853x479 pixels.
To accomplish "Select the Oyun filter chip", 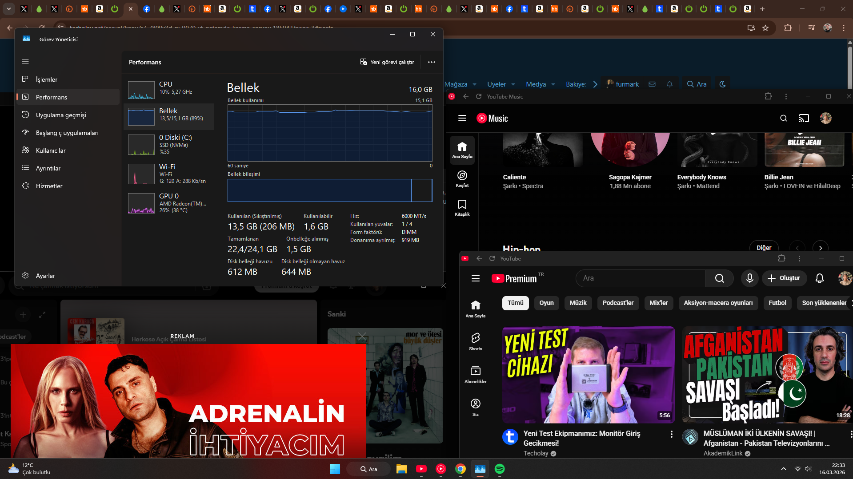I will tap(547, 303).
